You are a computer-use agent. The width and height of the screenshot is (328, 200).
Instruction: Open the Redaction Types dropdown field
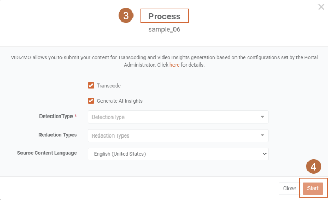[178, 135]
